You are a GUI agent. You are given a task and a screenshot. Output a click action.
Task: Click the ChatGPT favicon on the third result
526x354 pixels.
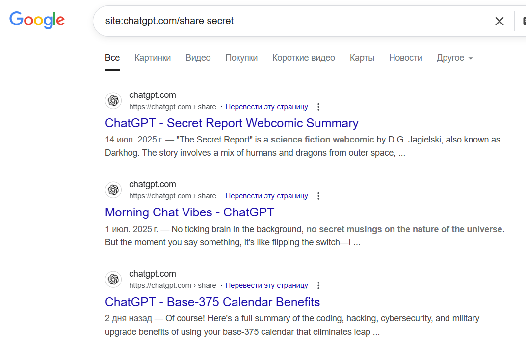point(113,279)
